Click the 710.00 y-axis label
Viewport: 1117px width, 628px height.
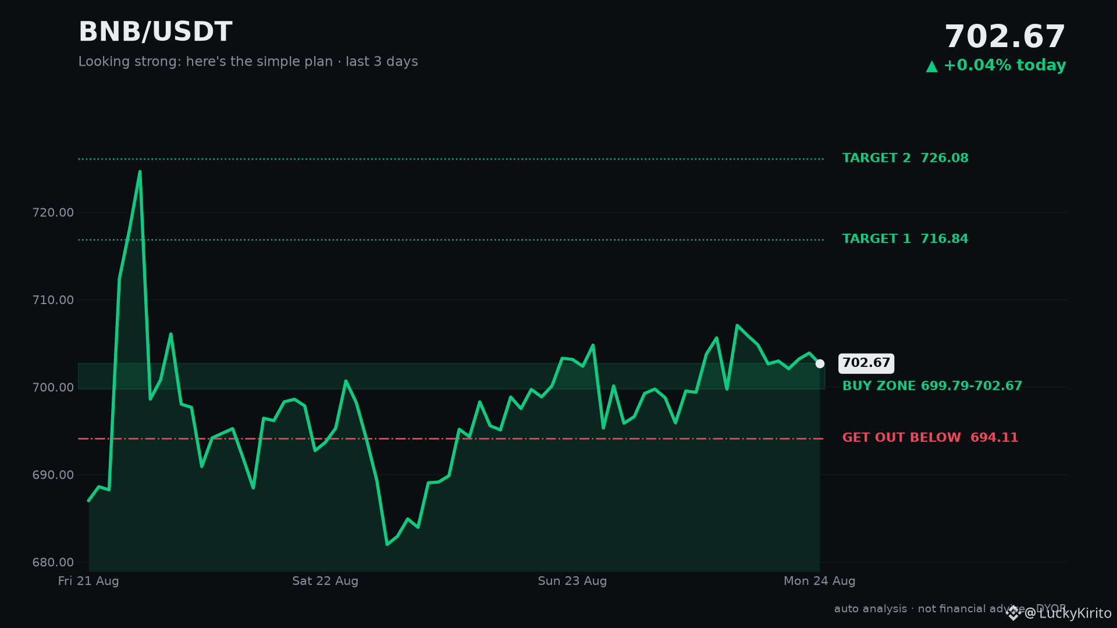[53, 300]
